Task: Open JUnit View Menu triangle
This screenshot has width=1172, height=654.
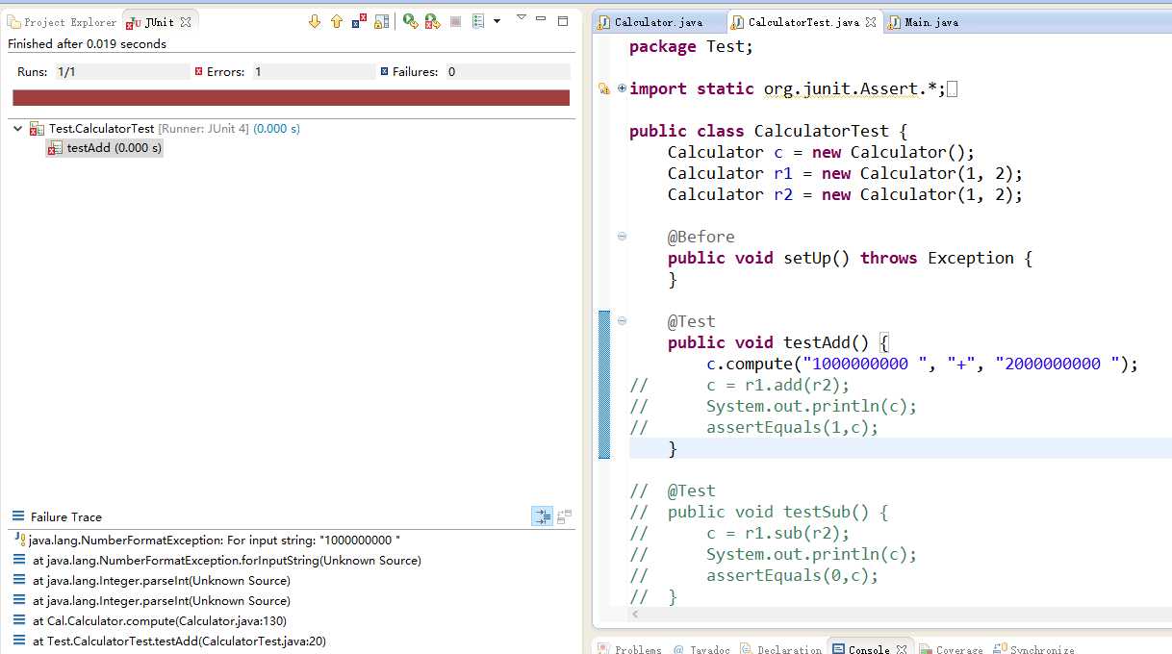Action: [522, 17]
